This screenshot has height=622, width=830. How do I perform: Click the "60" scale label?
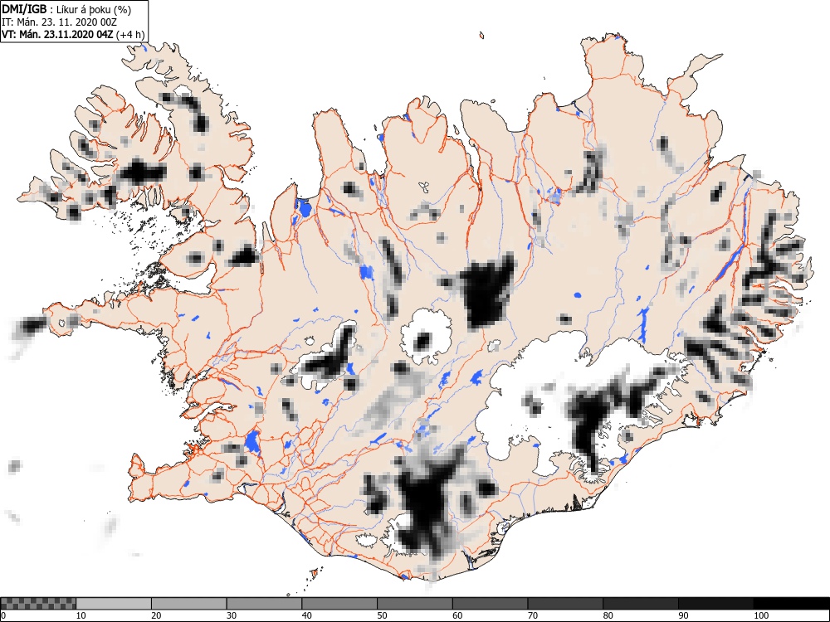(x=457, y=615)
